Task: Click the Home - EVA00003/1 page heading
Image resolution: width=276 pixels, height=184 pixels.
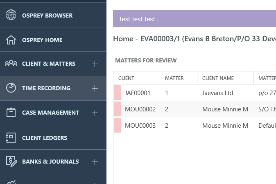Action: pos(195,39)
